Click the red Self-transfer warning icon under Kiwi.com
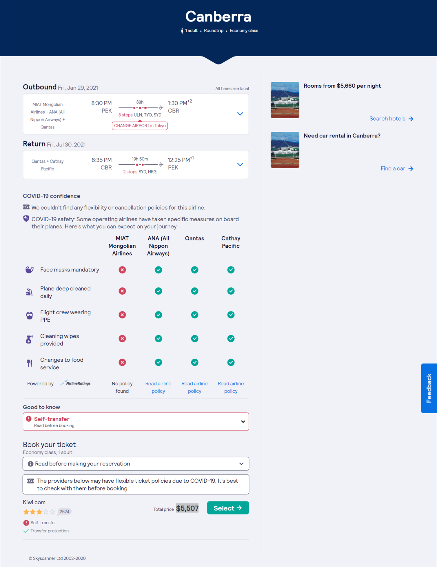Image resolution: width=437 pixels, height=567 pixels. point(26,523)
